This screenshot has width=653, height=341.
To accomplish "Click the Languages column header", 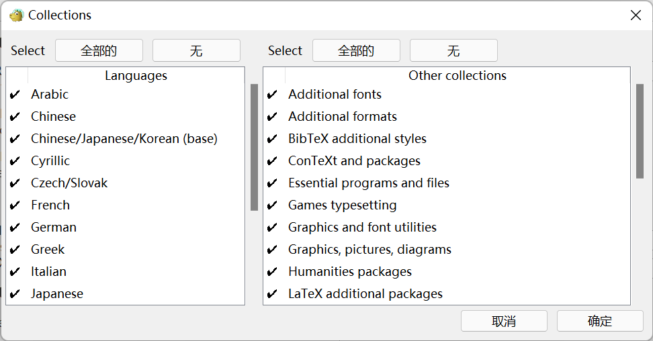I will [136, 75].
